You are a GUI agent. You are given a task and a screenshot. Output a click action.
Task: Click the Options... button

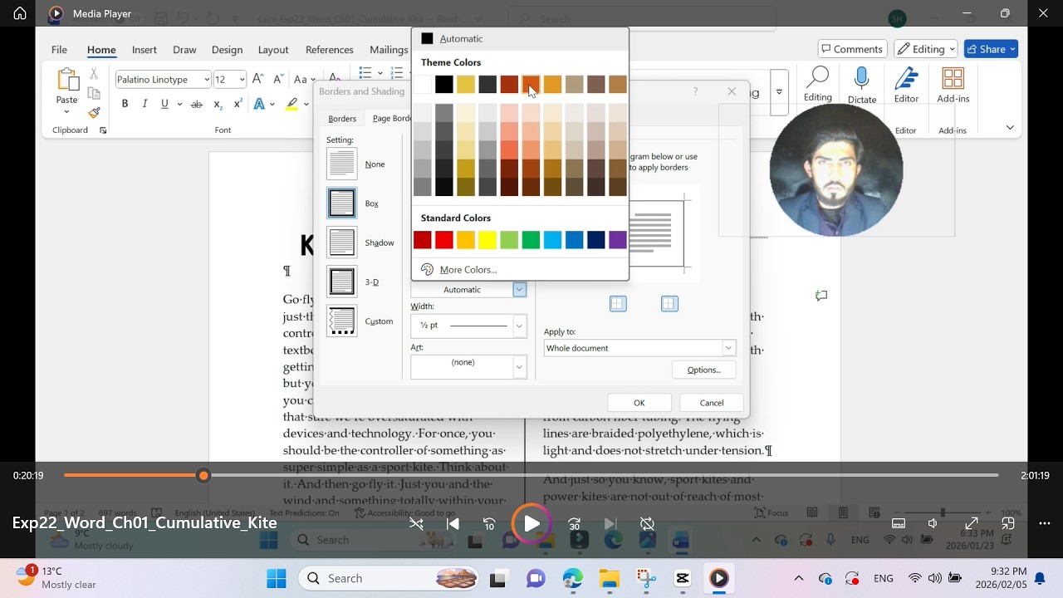[x=704, y=370]
